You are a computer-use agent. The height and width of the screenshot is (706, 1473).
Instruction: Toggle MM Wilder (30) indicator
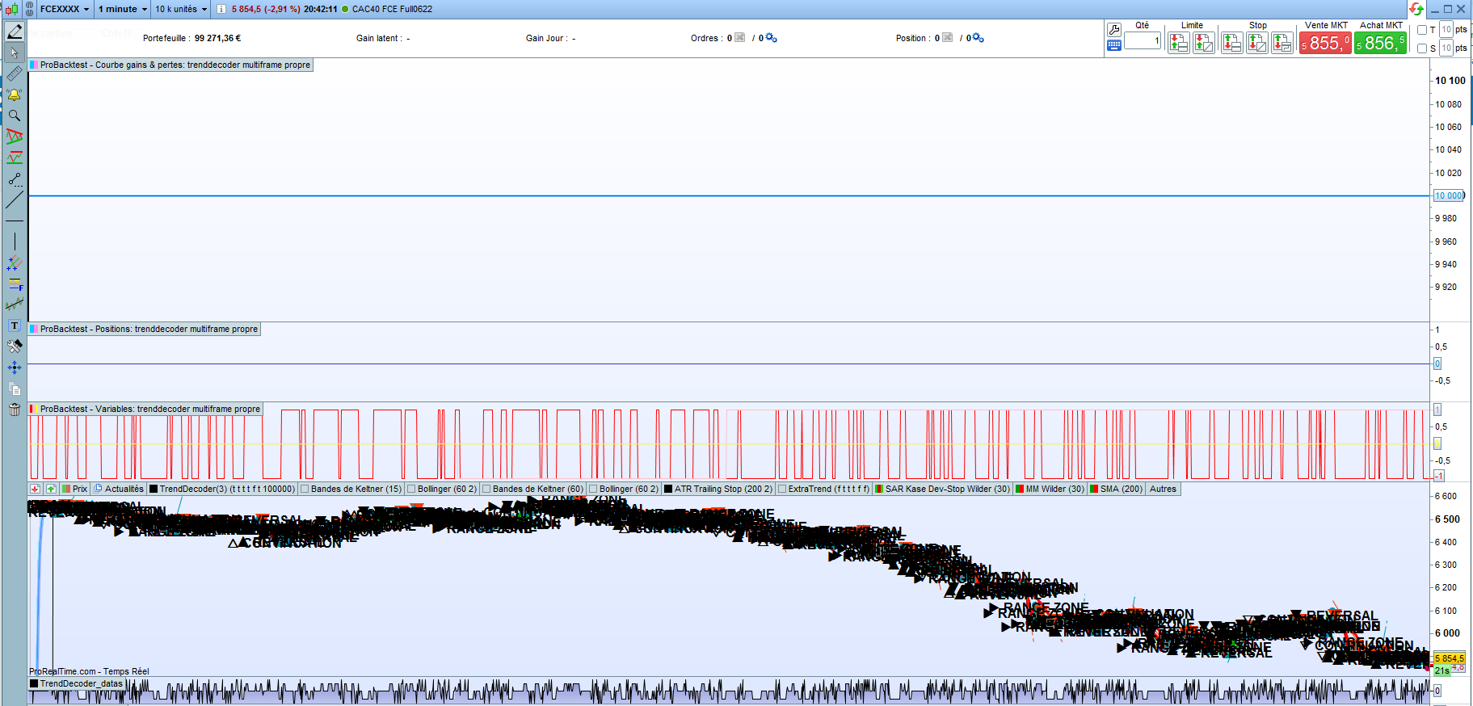(1050, 489)
